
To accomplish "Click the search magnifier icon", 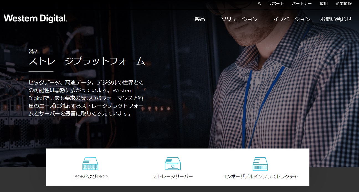I will [x=259, y=4].
